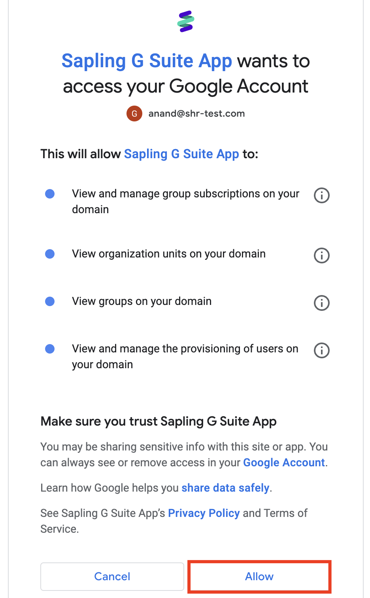Click the account avatar with letter G
Screen dimensions: 370x598
tap(134, 114)
